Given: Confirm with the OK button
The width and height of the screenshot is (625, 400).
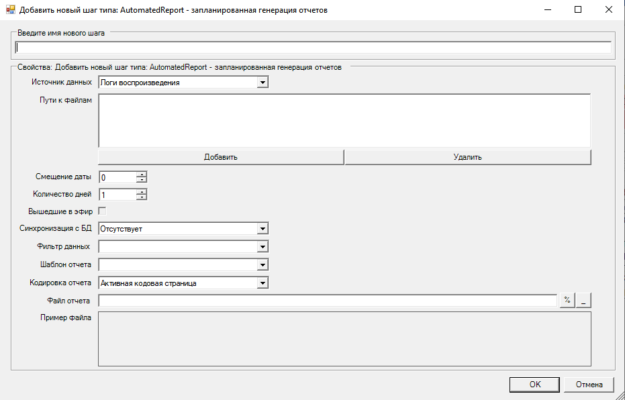Looking at the screenshot, I should (x=534, y=385).
